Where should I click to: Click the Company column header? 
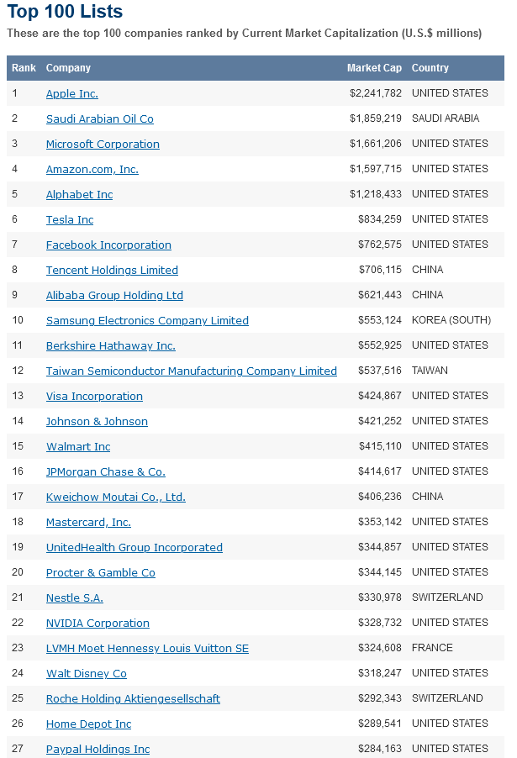pyautogui.click(x=68, y=68)
